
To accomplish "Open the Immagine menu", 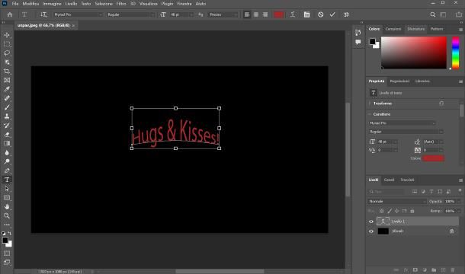I will (x=52, y=4).
